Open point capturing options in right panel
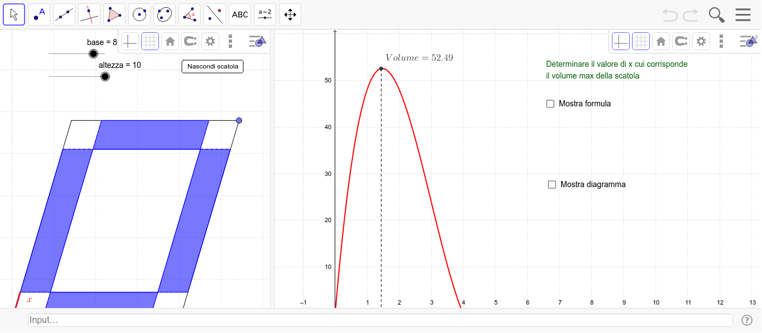This screenshot has height=333, width=762. click(x=681, y=41)
